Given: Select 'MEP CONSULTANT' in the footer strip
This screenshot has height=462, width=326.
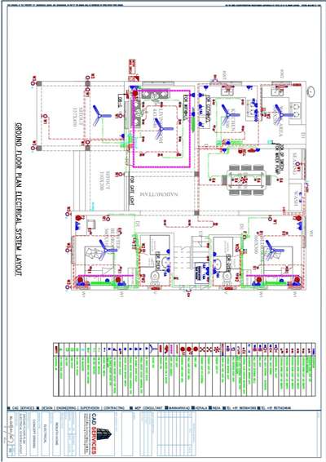Looking at the screenshot, I should pyautogui.click(x=149, y=408).
